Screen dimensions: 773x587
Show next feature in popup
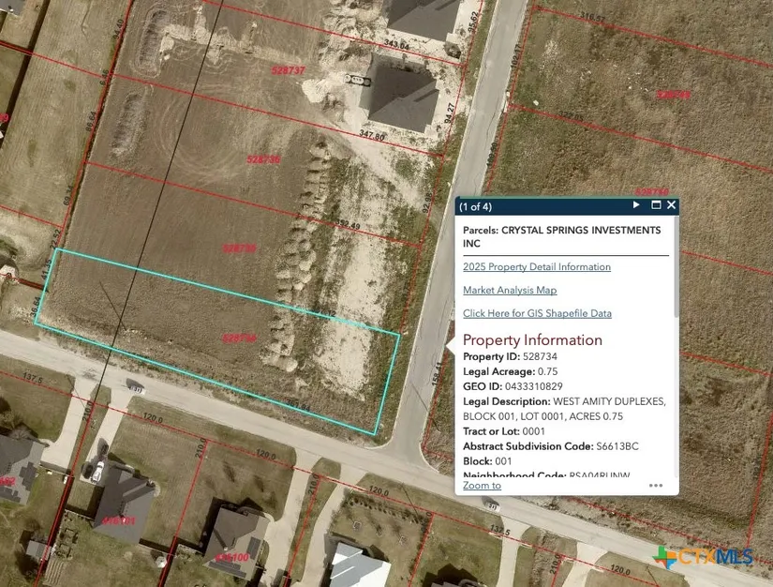click(x=636, y=205)
